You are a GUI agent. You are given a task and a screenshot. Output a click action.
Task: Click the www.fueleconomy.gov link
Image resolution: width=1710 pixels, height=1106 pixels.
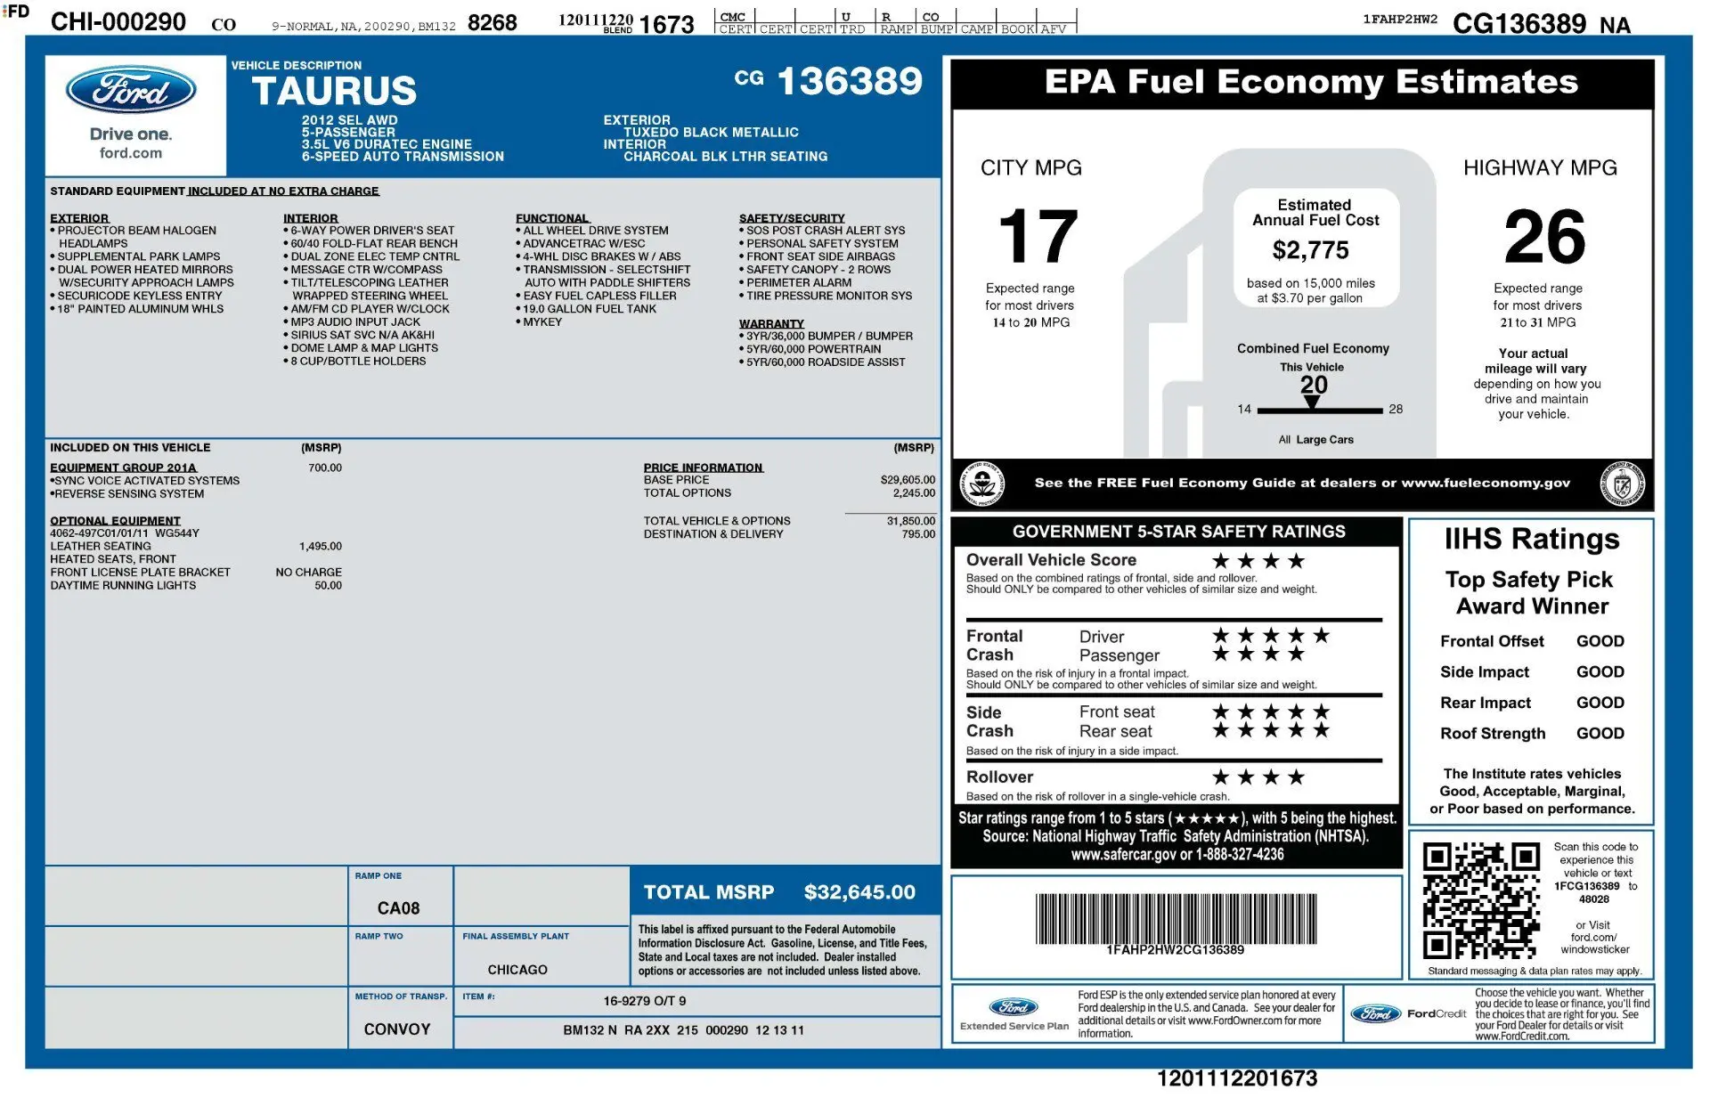coord(1486,483)
